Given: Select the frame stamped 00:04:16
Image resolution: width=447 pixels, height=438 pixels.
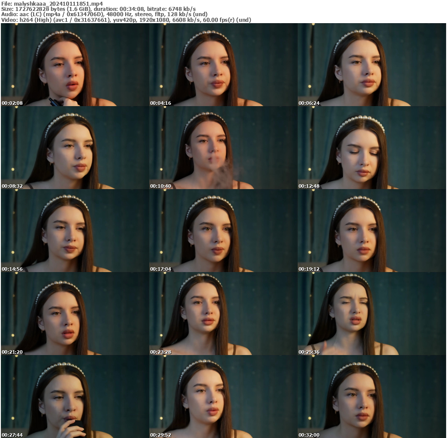Looking at the screenshot, I should pyautogui.click(x=223, y=65).
